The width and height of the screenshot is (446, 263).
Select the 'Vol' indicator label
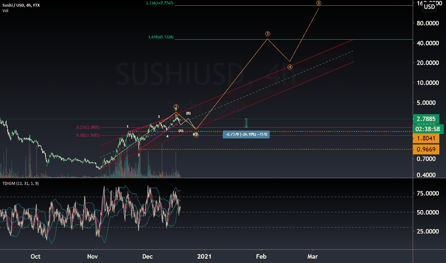(5, 11)
